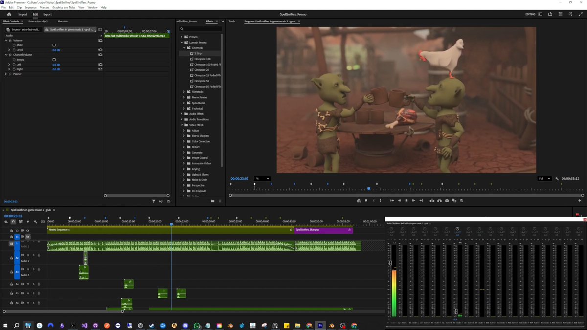Click the Effect Controls filter funnel icon
This screenshot has width=587, height=330.
154,201
